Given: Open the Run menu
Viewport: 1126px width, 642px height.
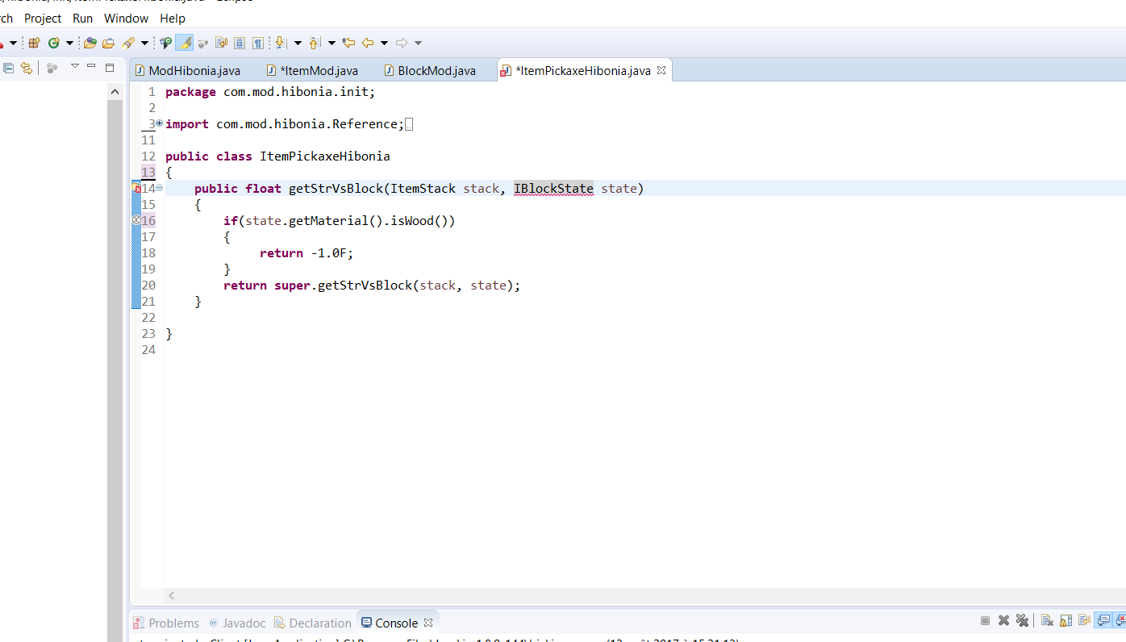Looking at the screenshot, I should click(83, 18).
